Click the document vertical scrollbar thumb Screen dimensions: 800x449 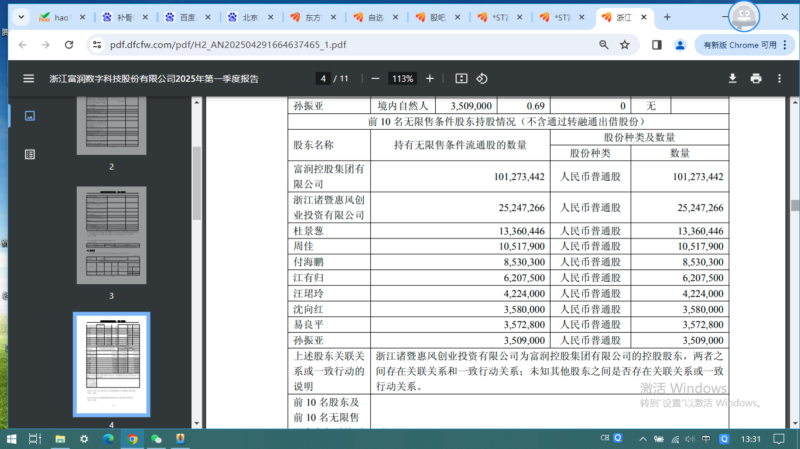coord(795,205)
